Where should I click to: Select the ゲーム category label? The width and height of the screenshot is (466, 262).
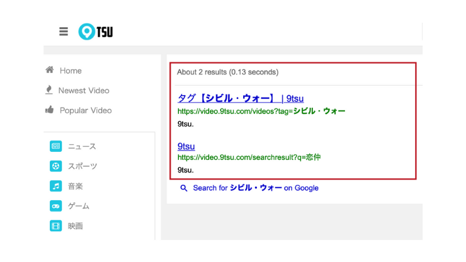coord(79,206)
